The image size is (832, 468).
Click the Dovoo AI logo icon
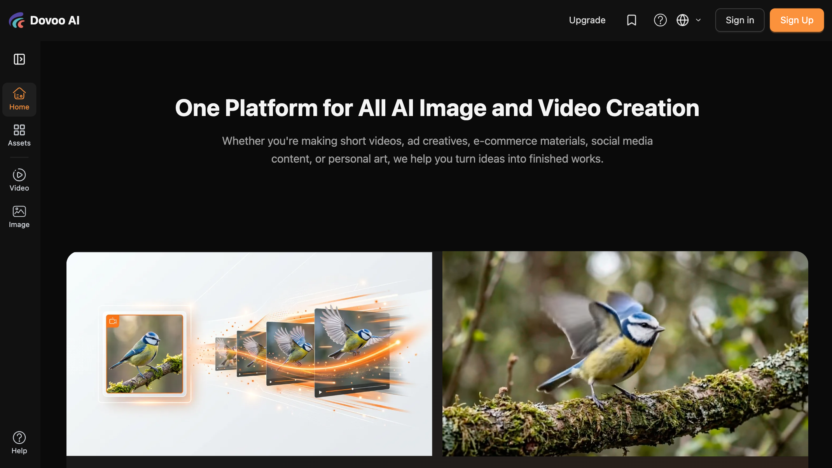coord(17,20)
